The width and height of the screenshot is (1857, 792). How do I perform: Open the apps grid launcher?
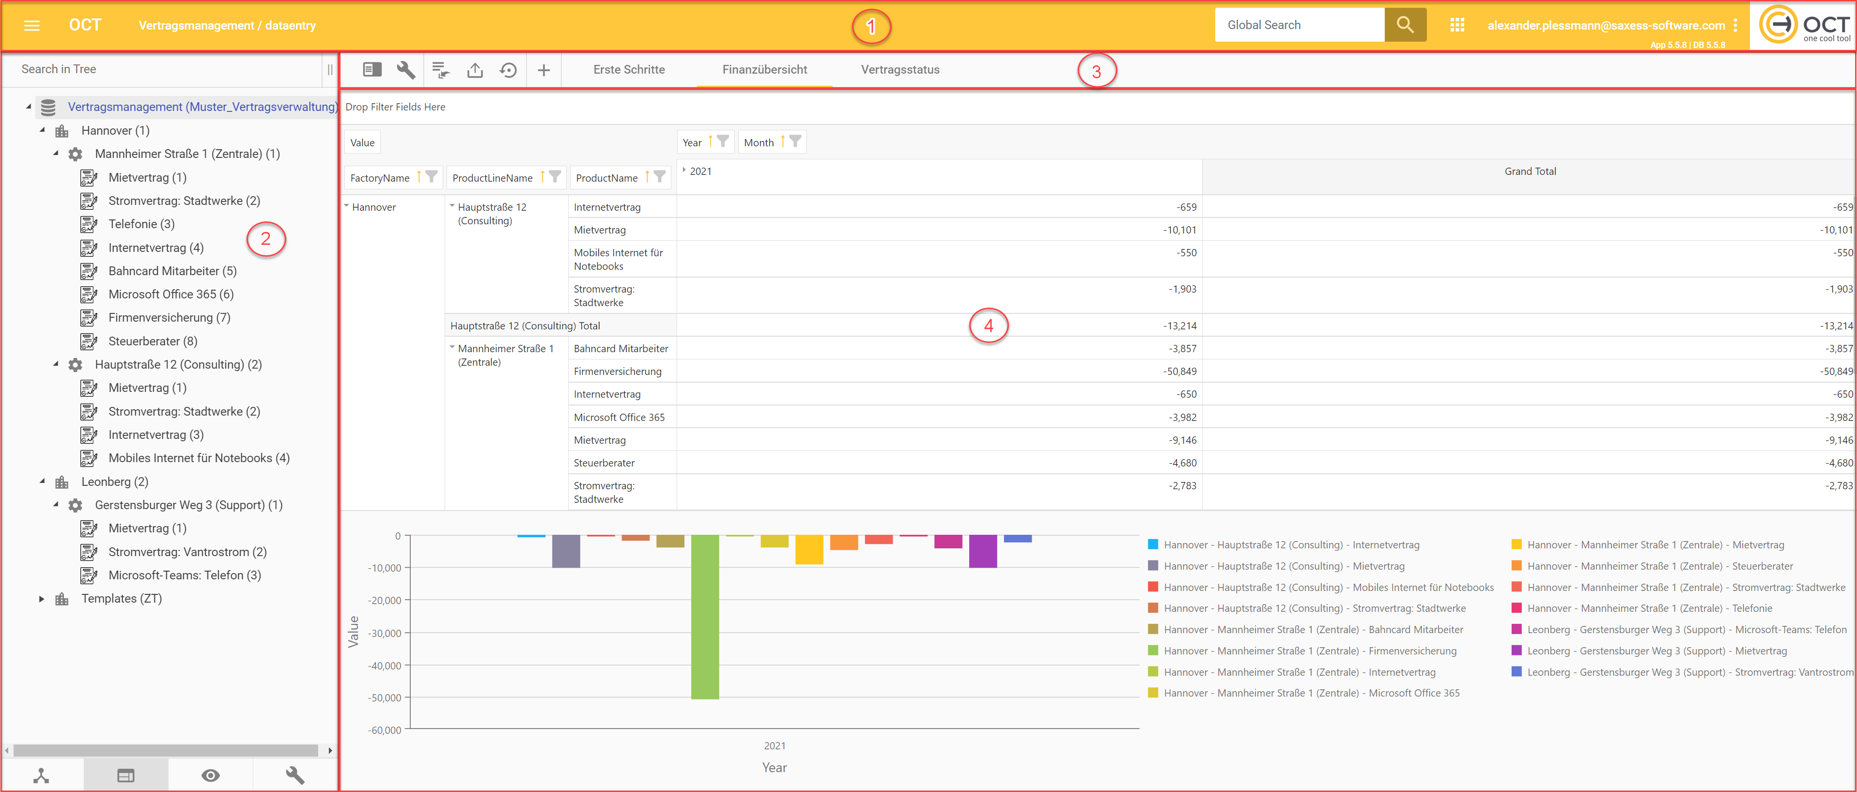tap(1457, 25)
